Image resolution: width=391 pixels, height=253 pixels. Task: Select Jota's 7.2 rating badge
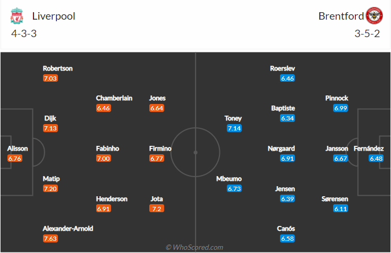tap(156, 208)
